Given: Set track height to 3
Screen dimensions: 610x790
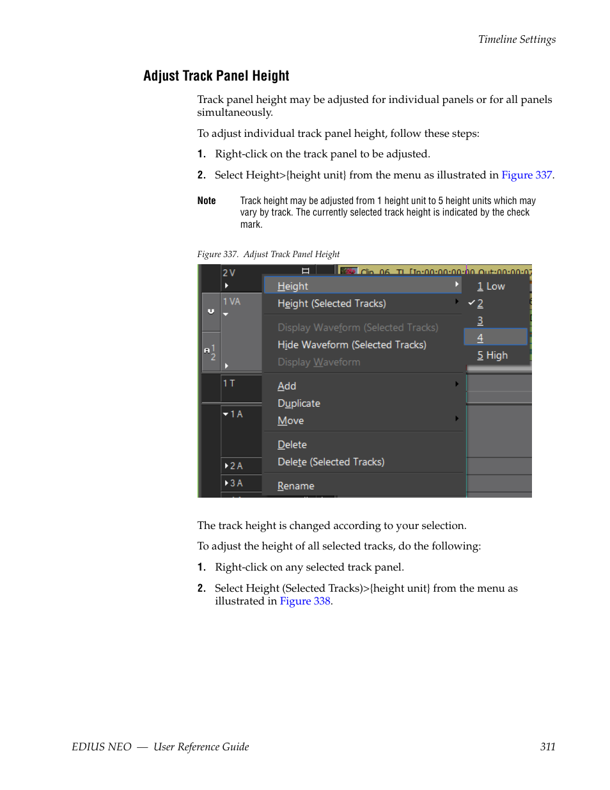Looking at the screenshot, I should click(496, 320).
